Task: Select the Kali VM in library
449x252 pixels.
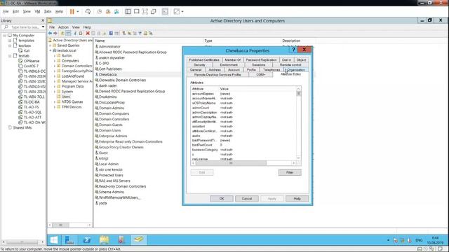Action: [25, 50]
